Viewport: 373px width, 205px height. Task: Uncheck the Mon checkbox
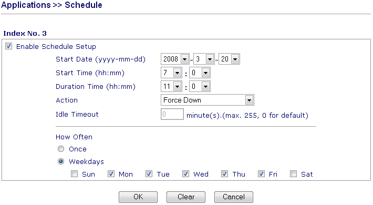[111, 174]
